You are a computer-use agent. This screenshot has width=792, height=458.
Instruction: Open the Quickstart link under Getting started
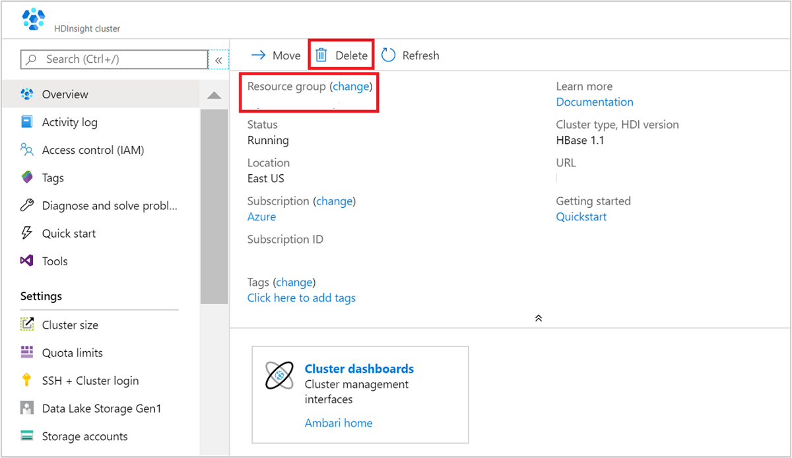pyautogui.click(x=581, y=216)
